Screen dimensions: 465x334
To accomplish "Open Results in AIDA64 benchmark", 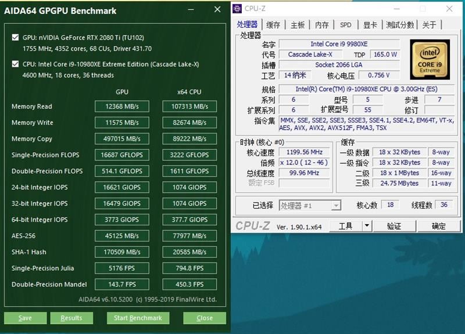I will click(71, 318).
